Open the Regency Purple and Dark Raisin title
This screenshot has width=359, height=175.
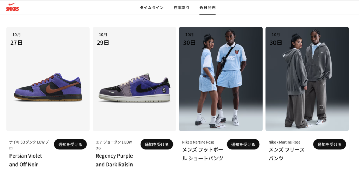[114, 160]
